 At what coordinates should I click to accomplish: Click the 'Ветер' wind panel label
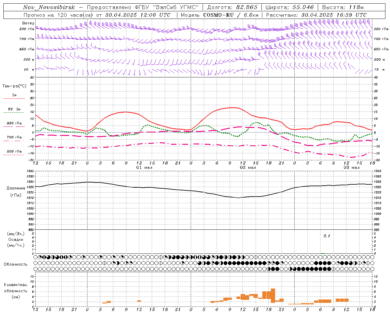click(28, 23)
